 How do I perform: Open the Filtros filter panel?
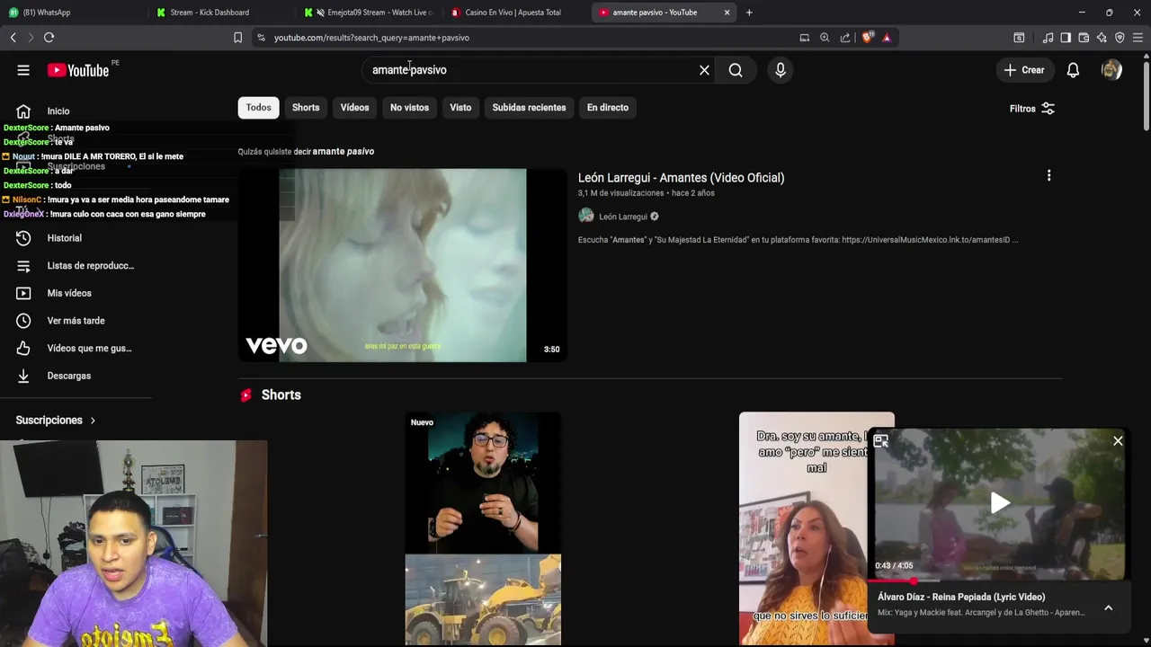1031,109
